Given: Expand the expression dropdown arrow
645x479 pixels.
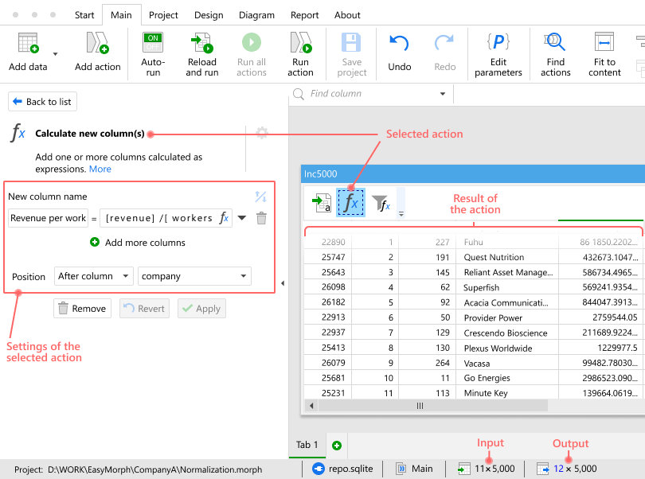Looking at the screenshot, I should pyautogui.click(x=242, y=218).
